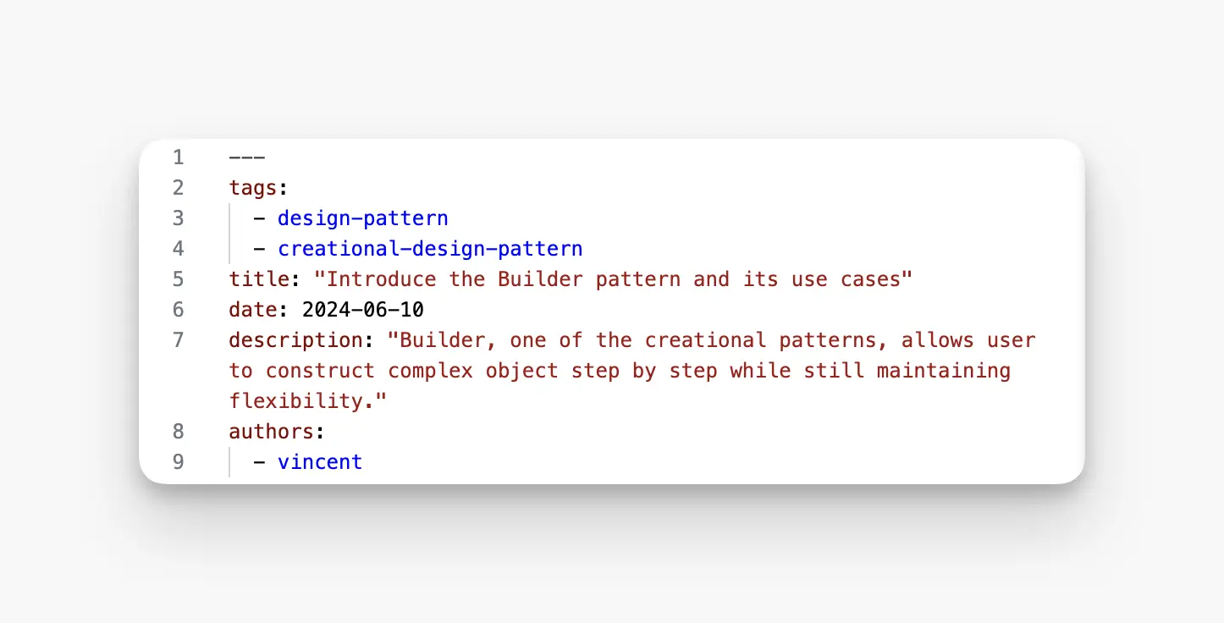Image resolution: width=1224 pixels, height=623 pixels.
Task: Click the 'title' key
Action: pos(259,279)
